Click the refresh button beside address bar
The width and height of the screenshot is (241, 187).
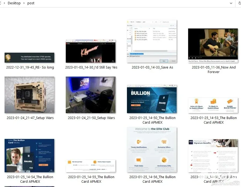(x=239, y=3)
